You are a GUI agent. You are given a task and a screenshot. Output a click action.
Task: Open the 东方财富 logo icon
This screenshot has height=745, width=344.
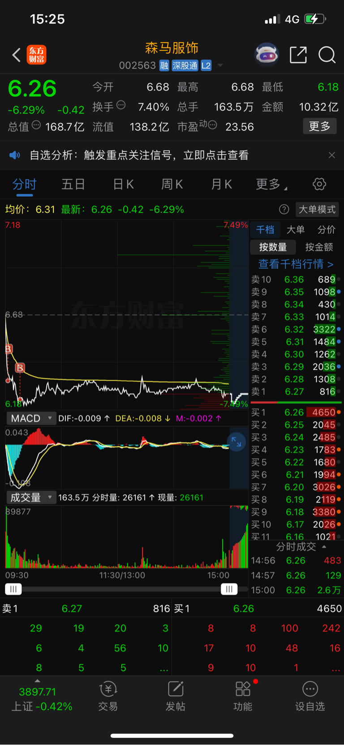[36, 55]
